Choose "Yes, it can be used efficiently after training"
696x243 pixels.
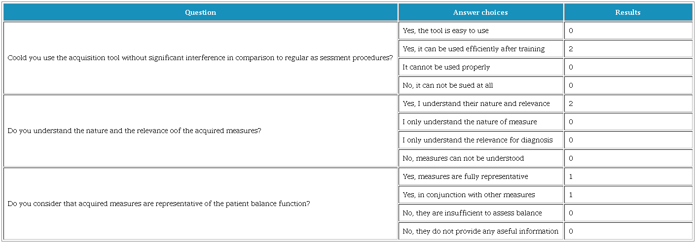point(474,49)
